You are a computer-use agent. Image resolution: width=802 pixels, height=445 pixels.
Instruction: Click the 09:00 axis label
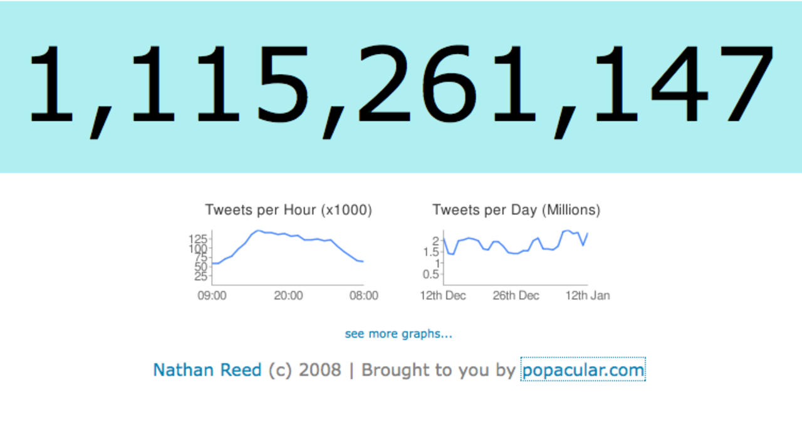[x=212, y=295]
